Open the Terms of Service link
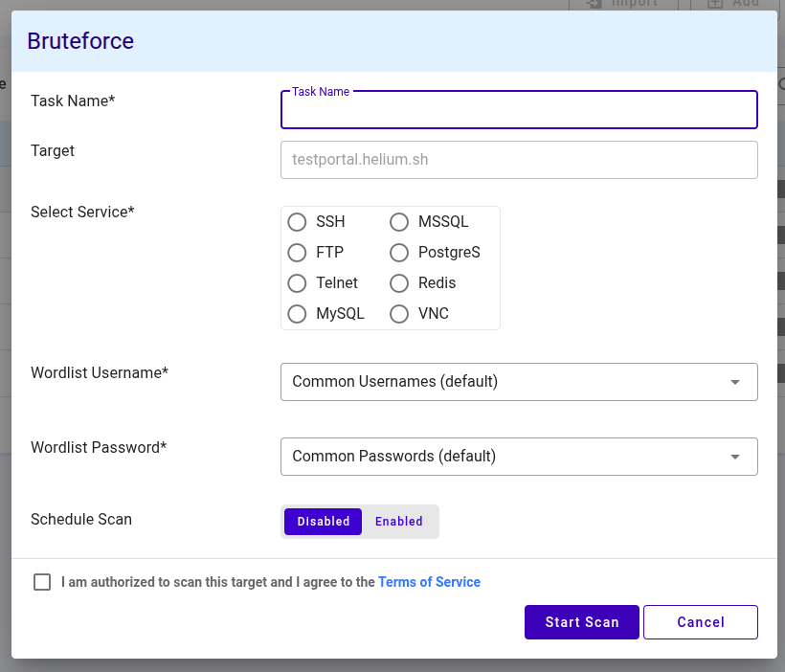 [429, 582]
